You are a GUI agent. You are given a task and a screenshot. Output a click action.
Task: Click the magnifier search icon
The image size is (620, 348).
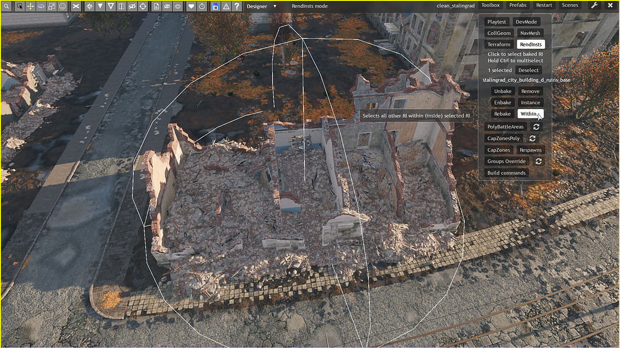(x=6, y=6)
